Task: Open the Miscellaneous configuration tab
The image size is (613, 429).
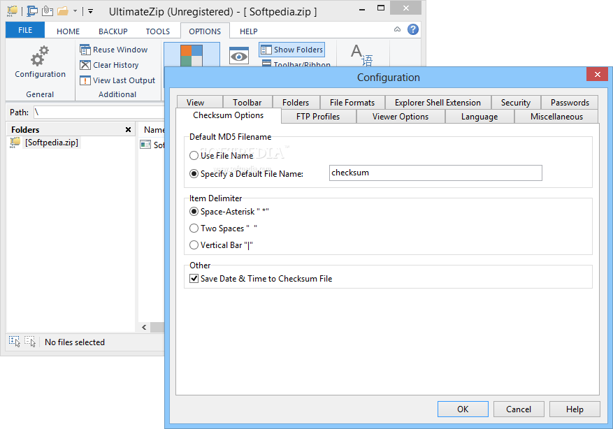Action: tap(556, 117)
